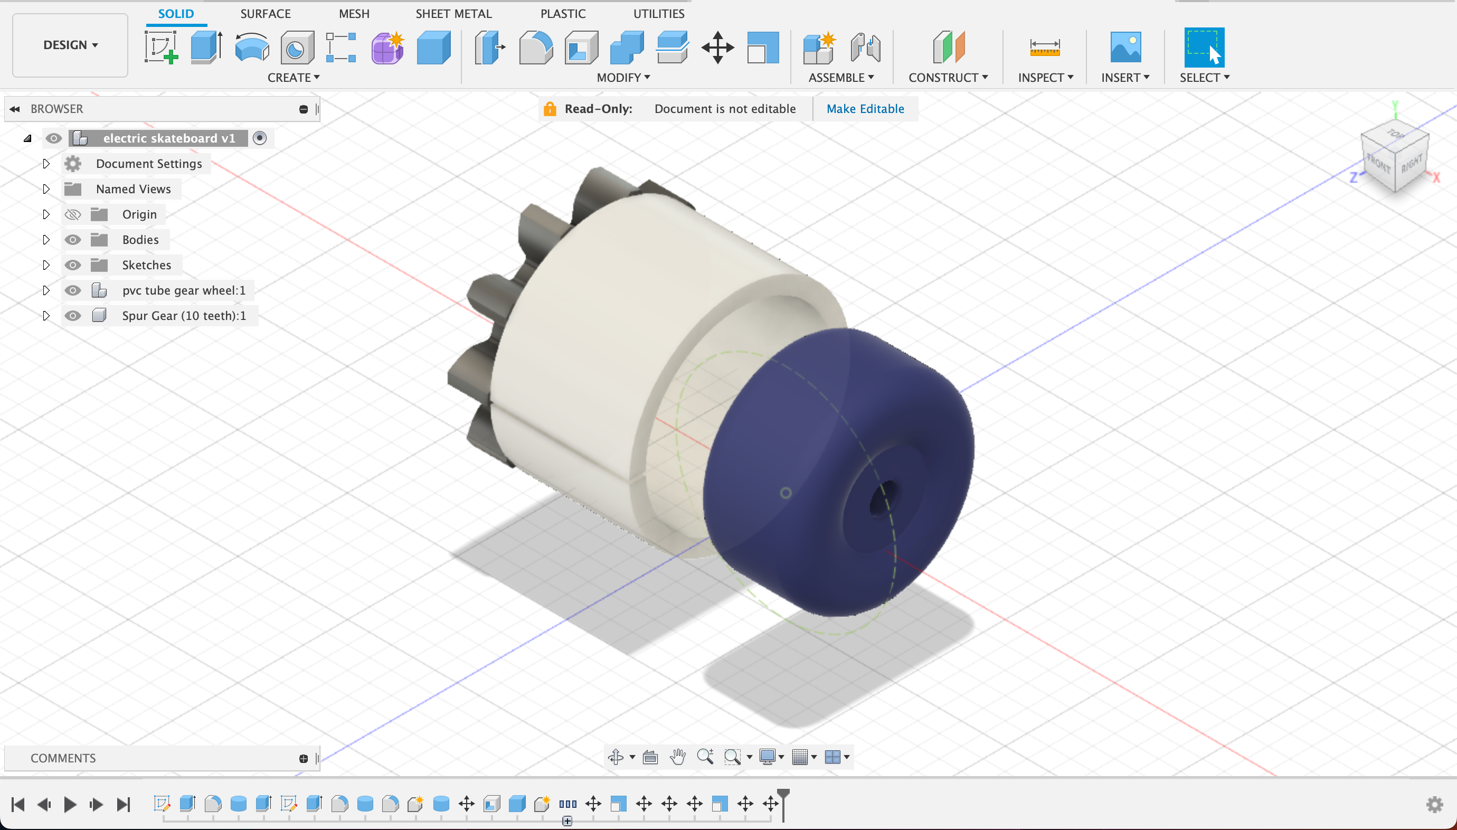This screenshot has width=1457, height=830.
Task: Open the DESIGN workspace dropdown
Action: pos(70,45)
